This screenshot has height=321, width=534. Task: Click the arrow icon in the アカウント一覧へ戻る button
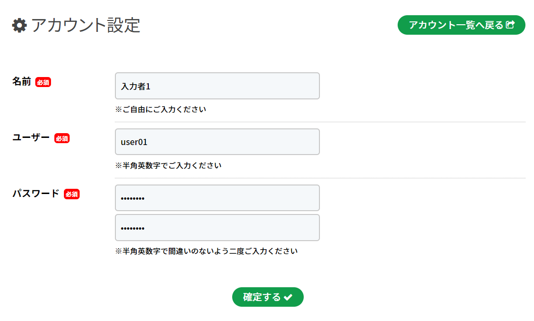point(511,25)
